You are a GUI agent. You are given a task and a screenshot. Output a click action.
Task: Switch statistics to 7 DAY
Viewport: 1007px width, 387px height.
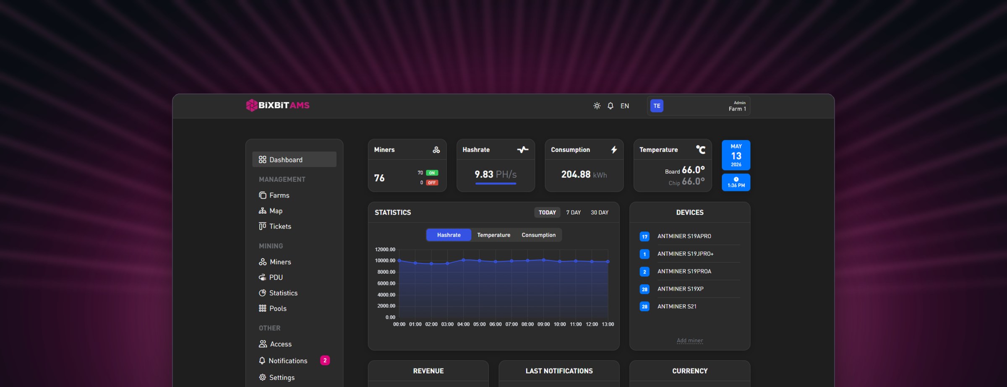tap(574, 213)
